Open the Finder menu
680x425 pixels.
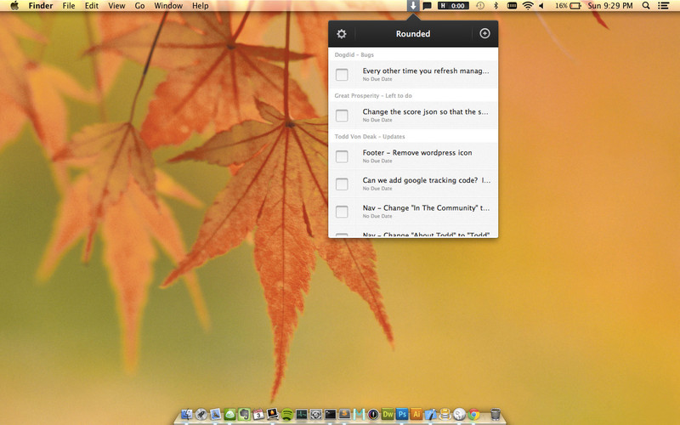[x=41, y=6]
